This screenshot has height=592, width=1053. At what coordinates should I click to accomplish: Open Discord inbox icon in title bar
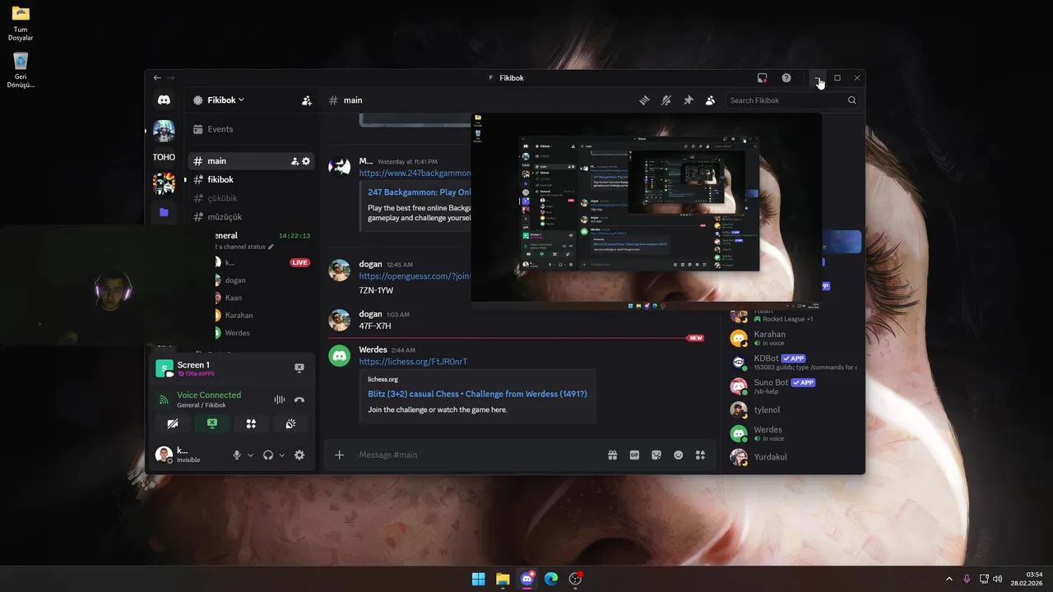(x=763, y=78)
